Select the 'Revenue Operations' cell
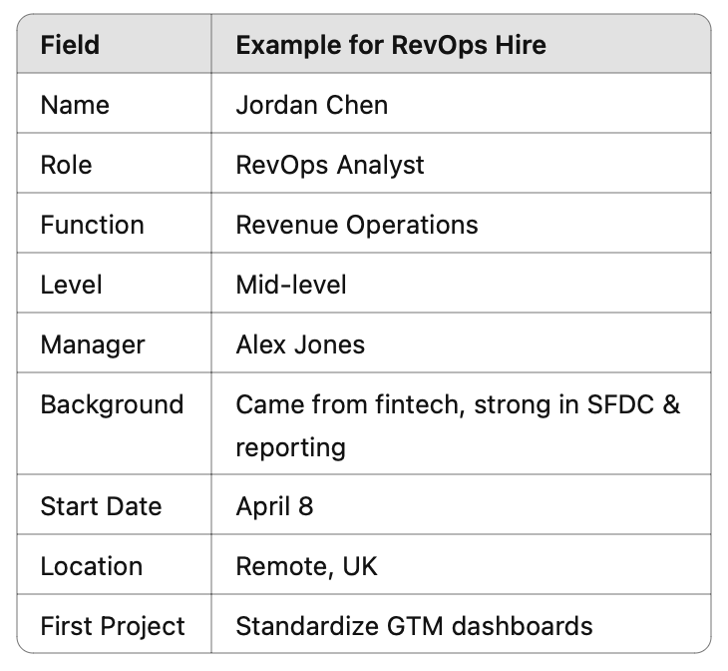Image resolution: width=728 pixels, height=671 pixels. (461, 224)
